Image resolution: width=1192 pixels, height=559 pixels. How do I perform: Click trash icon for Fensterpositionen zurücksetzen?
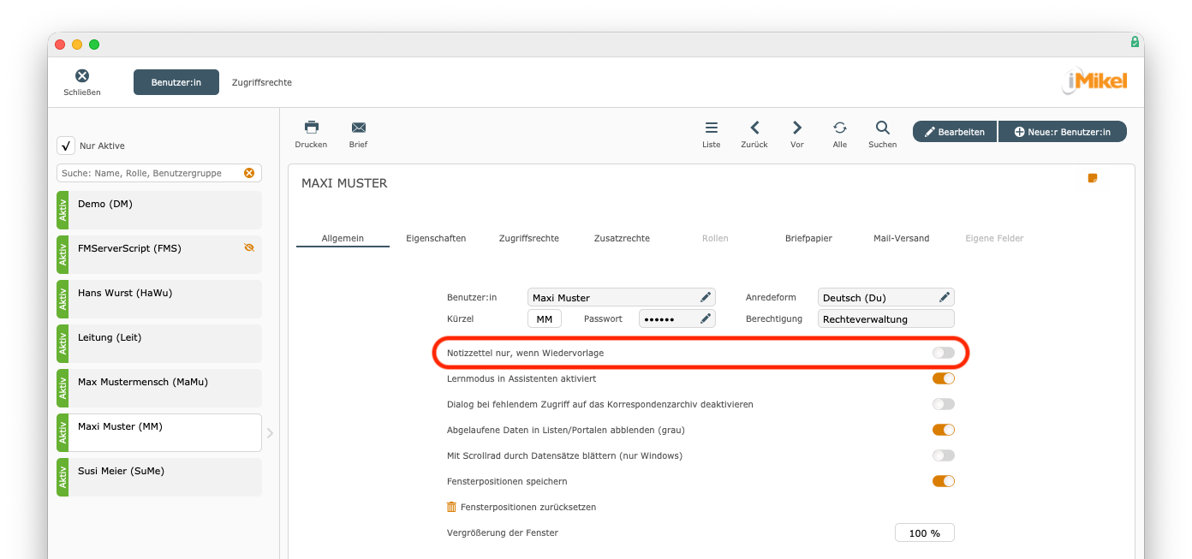452,507
